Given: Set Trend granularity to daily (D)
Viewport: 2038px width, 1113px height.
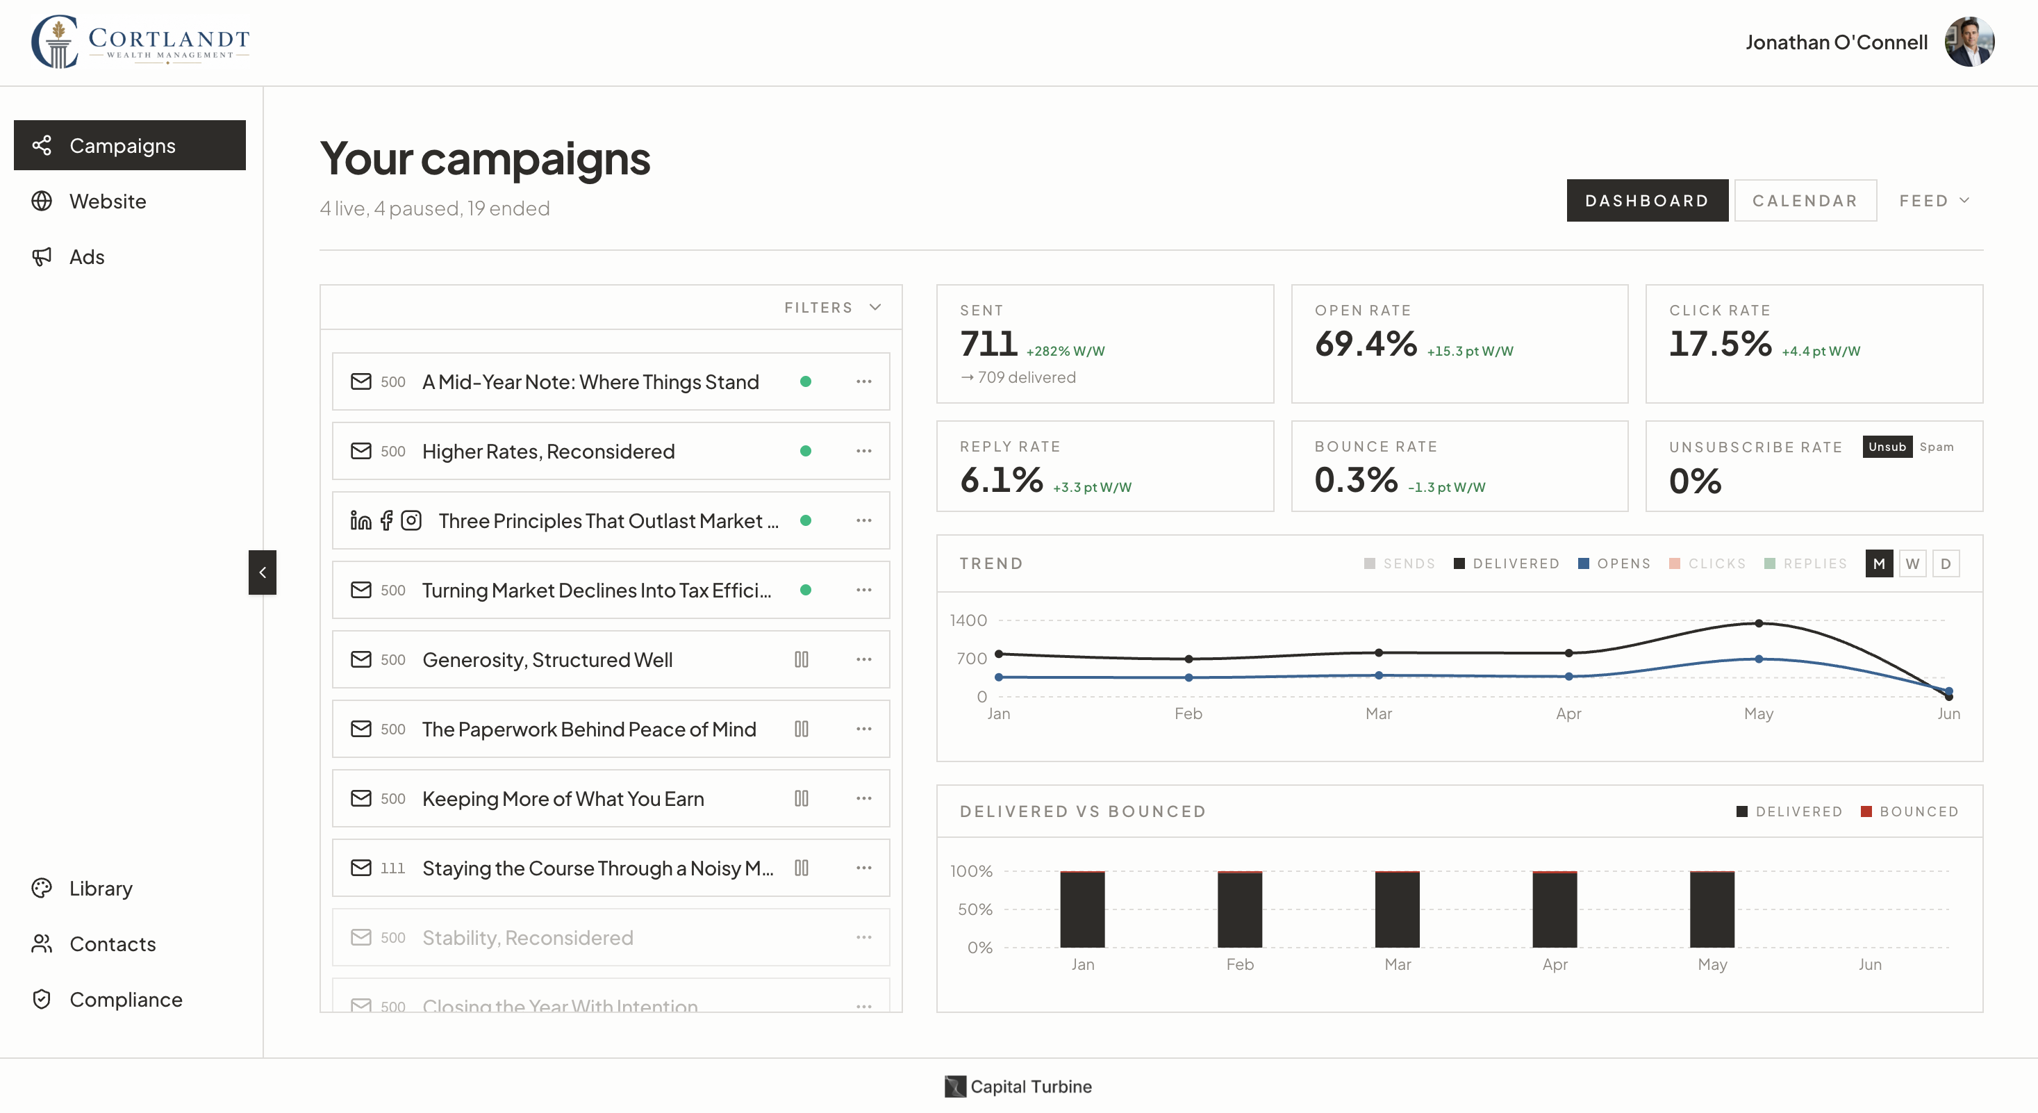Looking at the screenshot, I should coord(1946,563).
